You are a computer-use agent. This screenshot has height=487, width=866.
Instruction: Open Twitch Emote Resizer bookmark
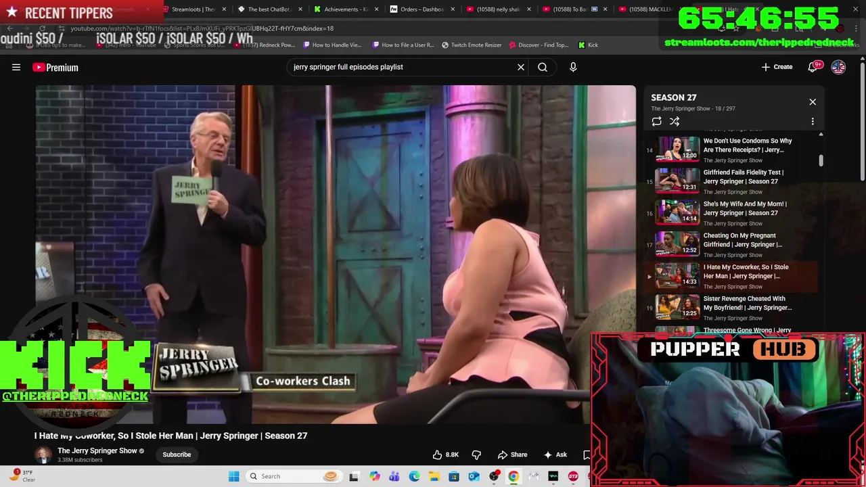[472, 45]
